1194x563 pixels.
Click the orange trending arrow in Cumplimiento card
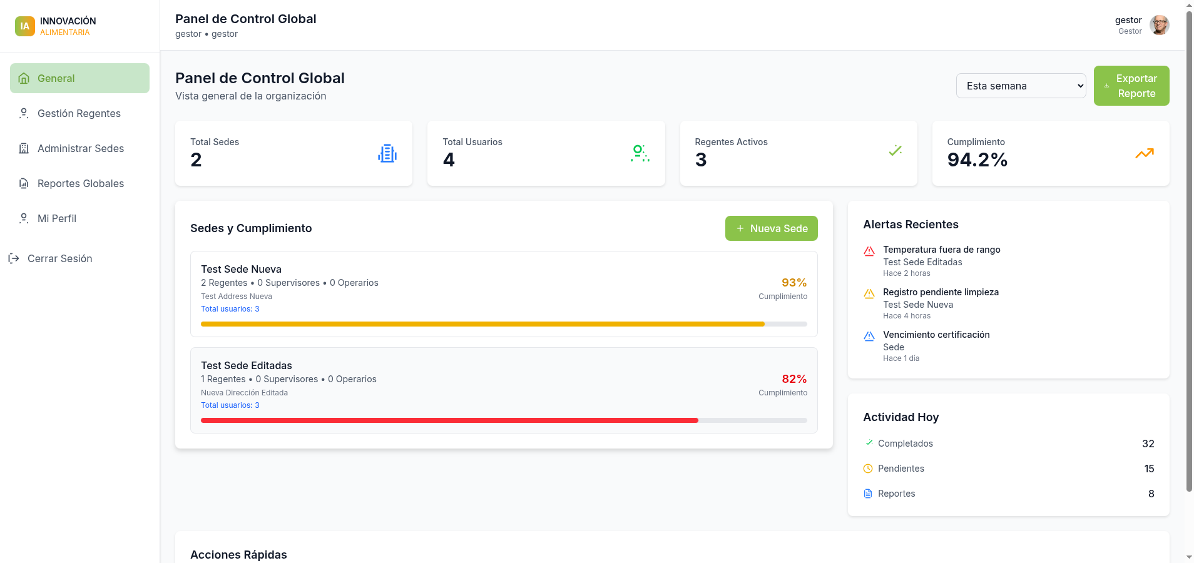1144,153
